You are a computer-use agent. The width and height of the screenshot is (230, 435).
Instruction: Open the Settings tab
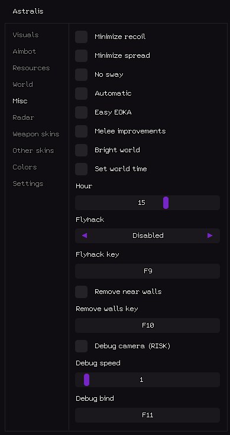[x=28, y=184]
